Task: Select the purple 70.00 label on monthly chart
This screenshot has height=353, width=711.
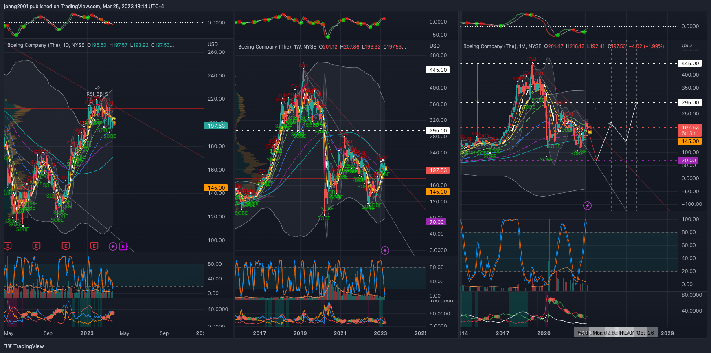Action: click(688, 161)
